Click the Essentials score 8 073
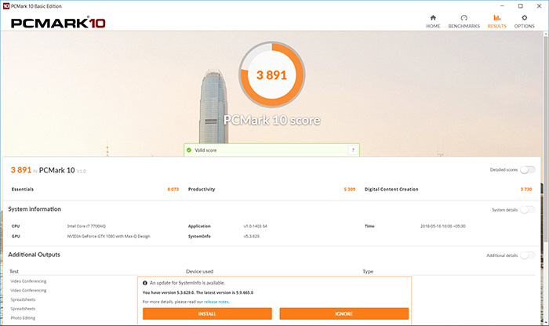 coord(173,189)
